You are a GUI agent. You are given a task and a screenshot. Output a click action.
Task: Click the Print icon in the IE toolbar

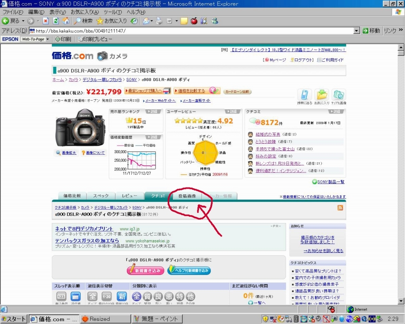click(x=159, y=21)
